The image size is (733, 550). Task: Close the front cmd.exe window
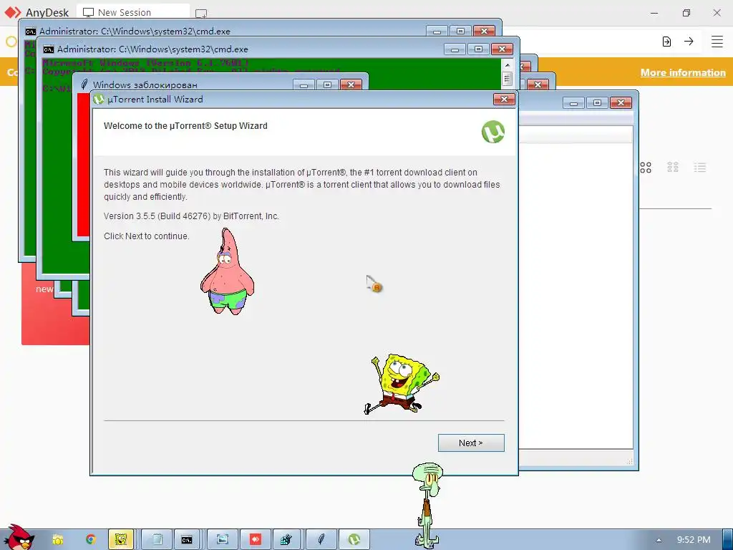[x=502, y=49]
